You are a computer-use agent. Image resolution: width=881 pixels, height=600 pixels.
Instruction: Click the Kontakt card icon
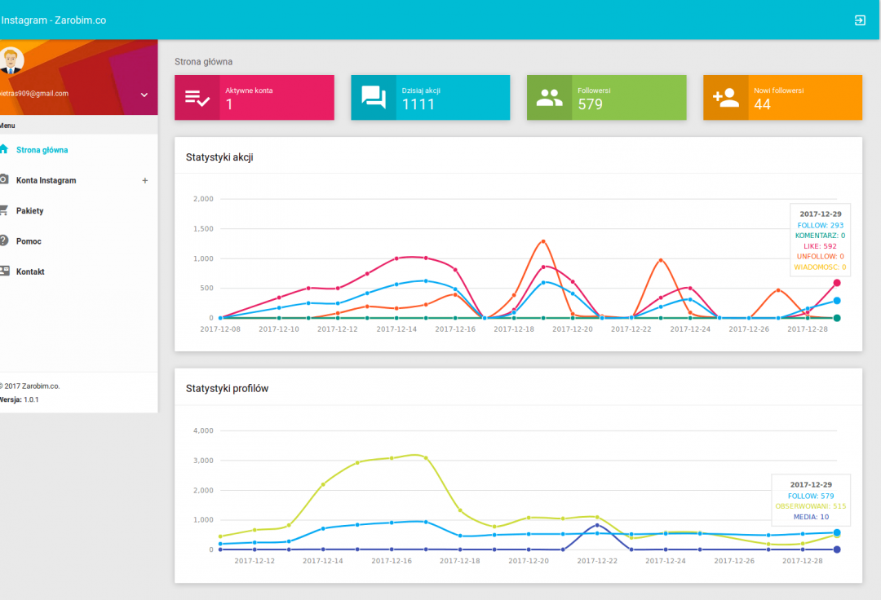click(x=4, y=271)
